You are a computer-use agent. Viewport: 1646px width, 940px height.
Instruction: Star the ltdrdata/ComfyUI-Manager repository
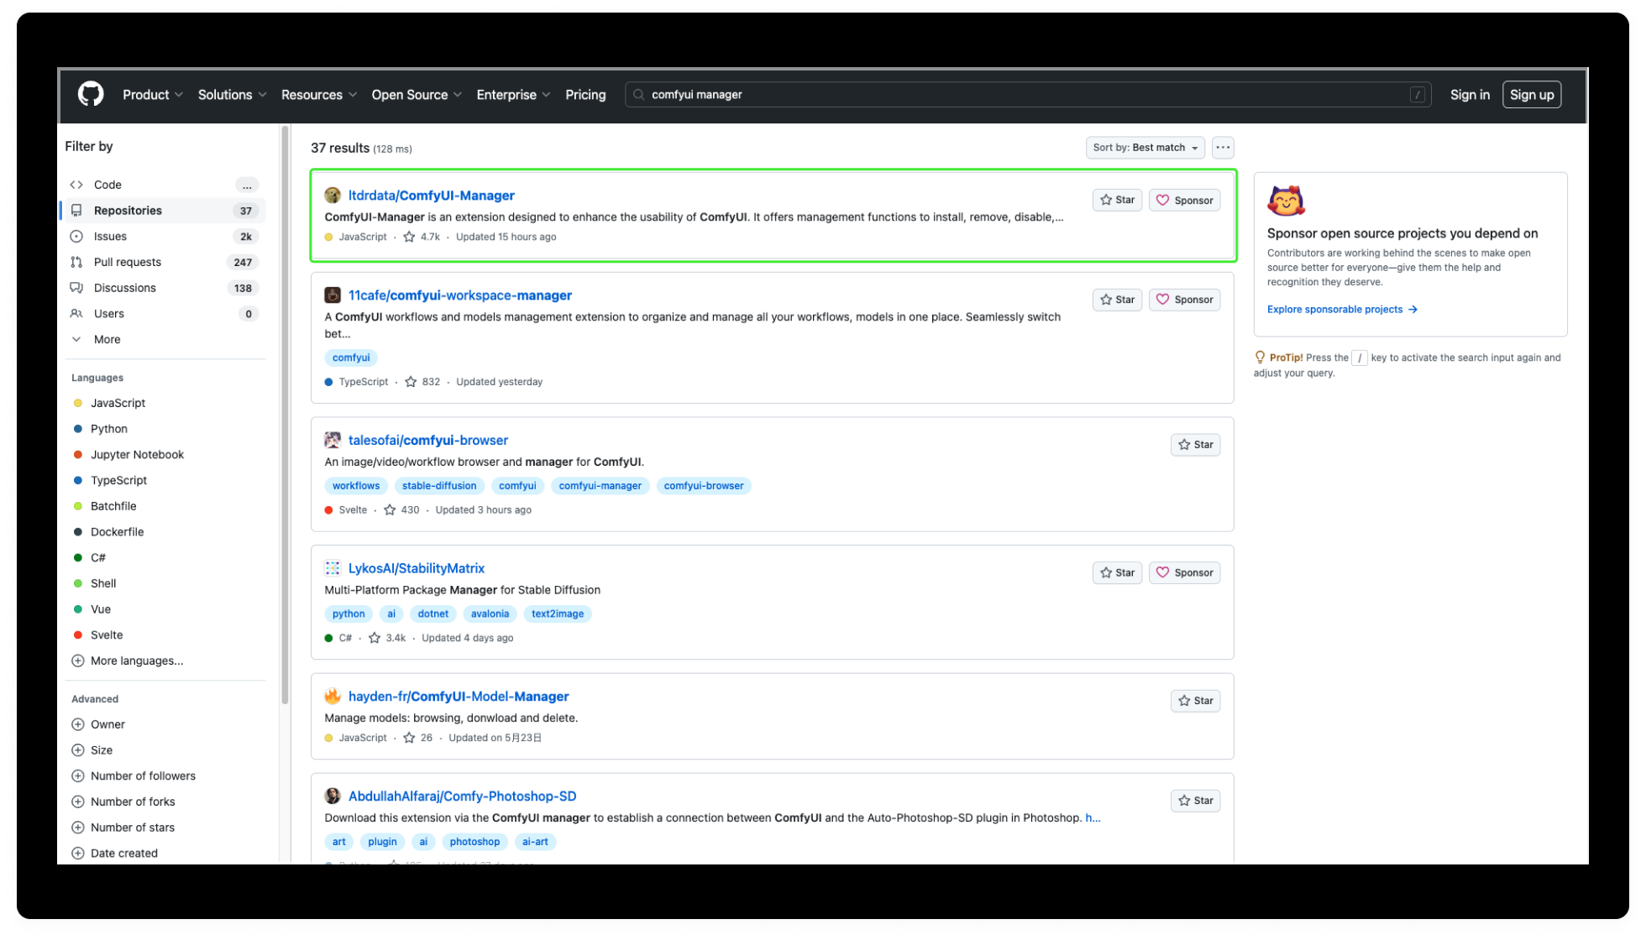(x=1117, y=200)
